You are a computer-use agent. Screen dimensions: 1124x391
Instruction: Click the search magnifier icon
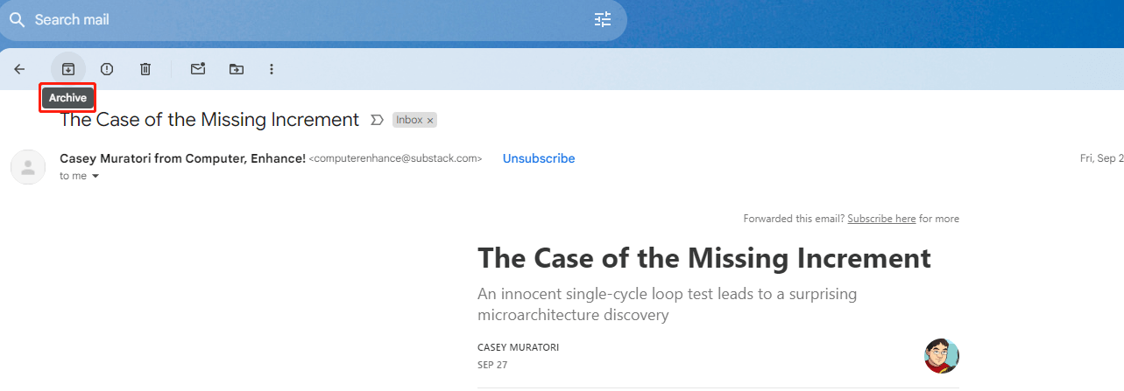tap(17, 19)
